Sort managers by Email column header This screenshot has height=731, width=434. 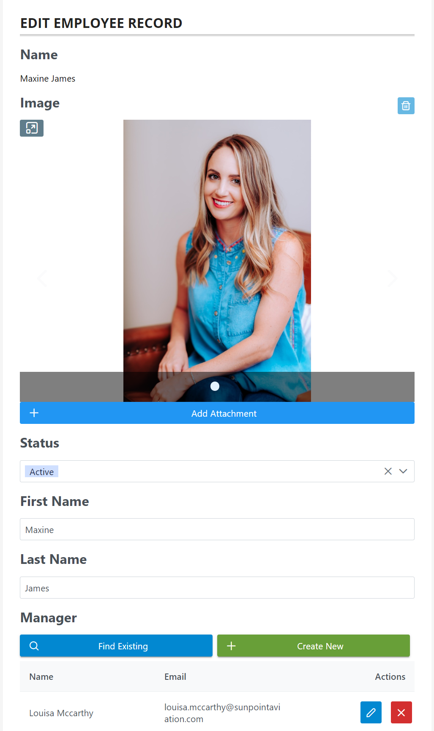click(175, 676)
